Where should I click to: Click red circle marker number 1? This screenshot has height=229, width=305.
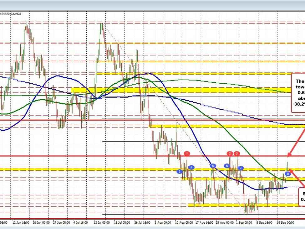pos(187,154)
